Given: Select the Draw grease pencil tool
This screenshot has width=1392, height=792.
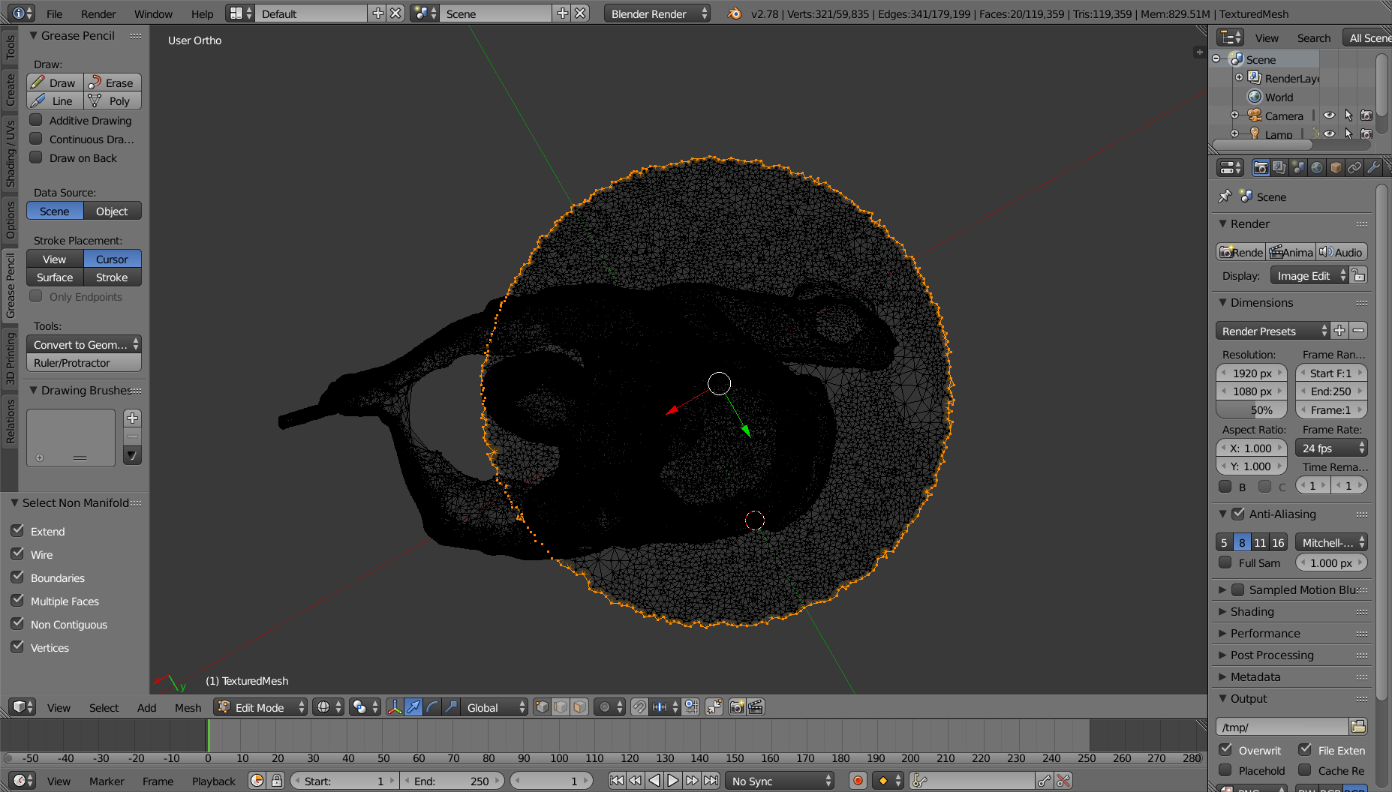Looking at the screenshot, I should (x=55, y=82).
